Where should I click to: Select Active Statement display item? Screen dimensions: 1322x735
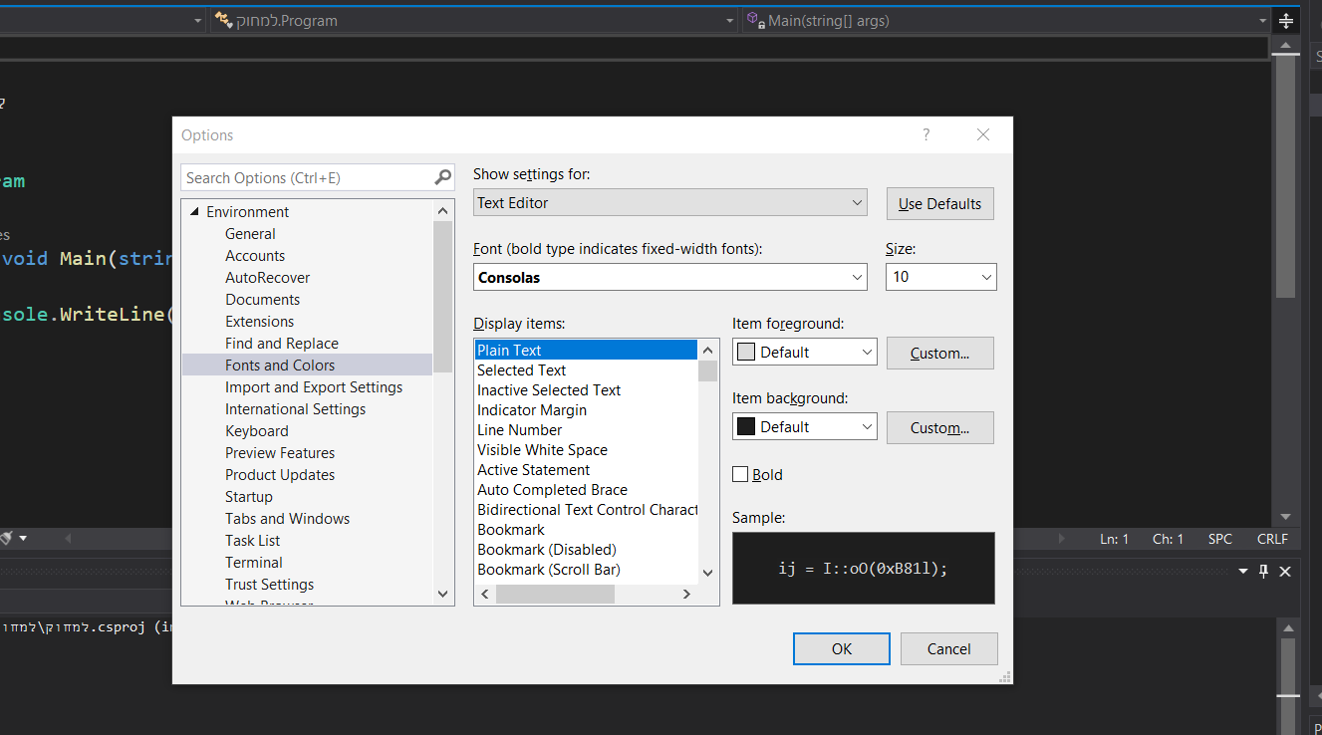586,469
